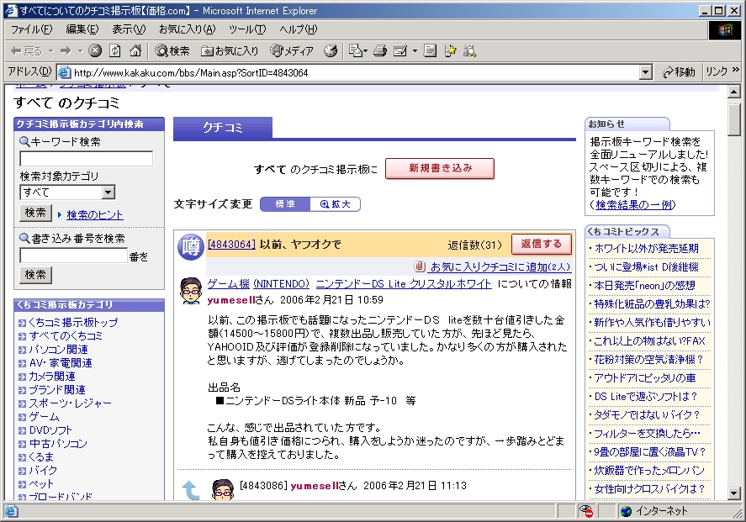Click the Stop loading icon
Image resolution: width=746 pixels, height=522 pixels.
(x=95, y=51)
